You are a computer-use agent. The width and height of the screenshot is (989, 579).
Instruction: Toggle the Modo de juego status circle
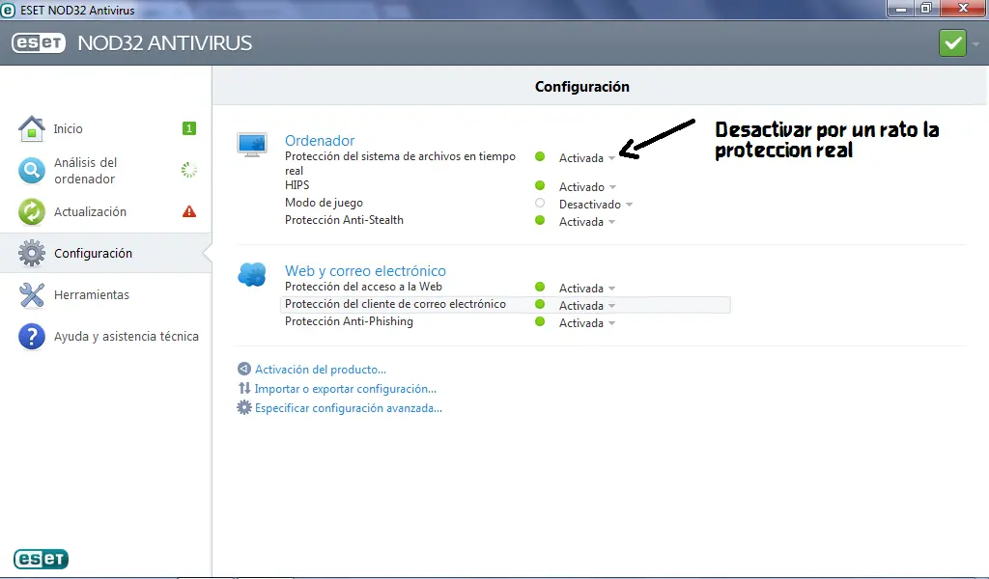click(x=540, y=203)
